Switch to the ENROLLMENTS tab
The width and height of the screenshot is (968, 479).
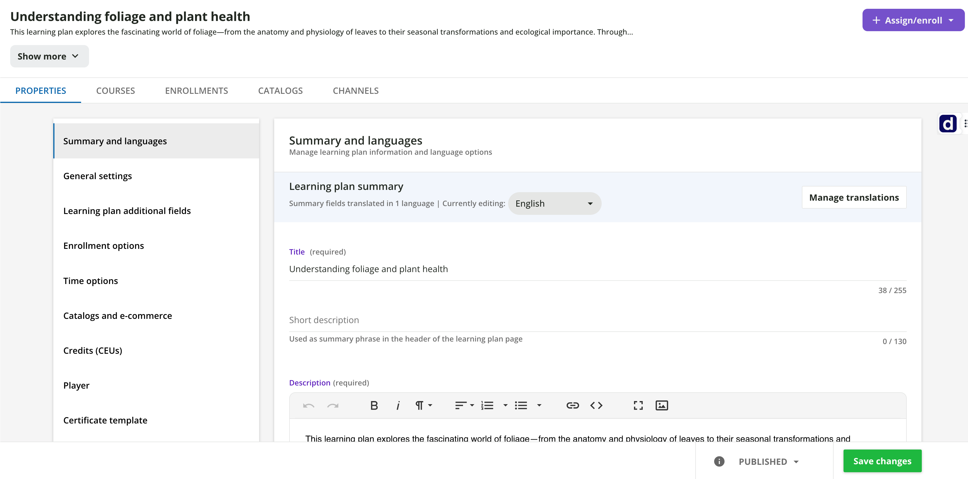(196, 90)
